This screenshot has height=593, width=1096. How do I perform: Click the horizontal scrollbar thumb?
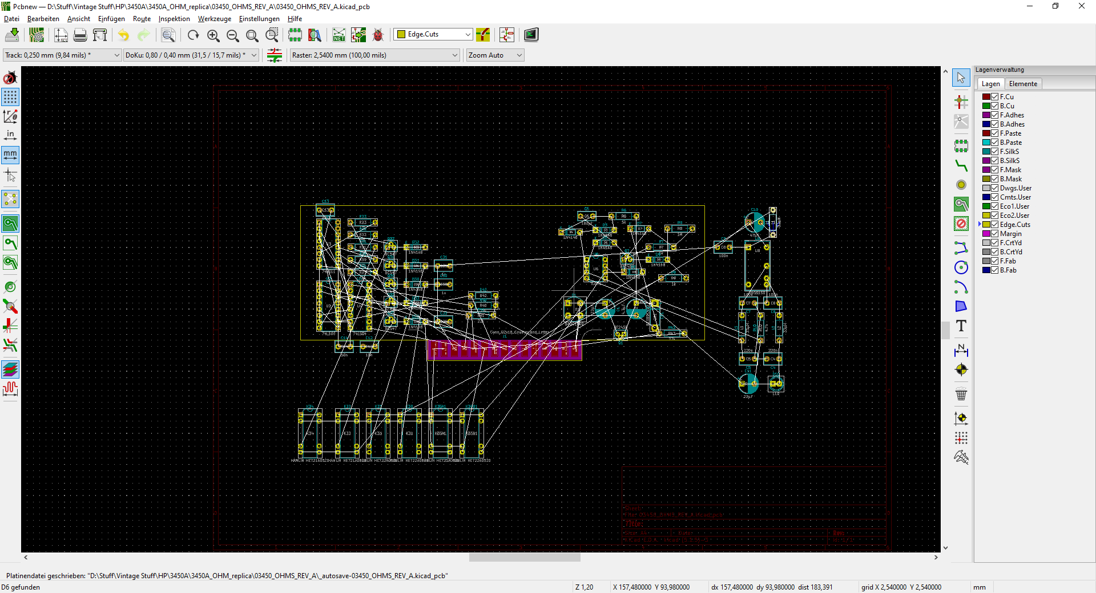click(525, 558)
